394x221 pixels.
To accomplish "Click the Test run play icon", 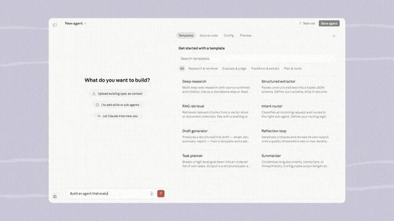I will (300, 23).
